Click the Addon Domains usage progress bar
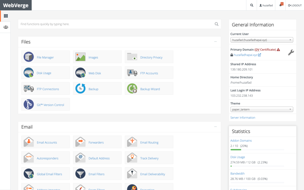This screenshot has width=304, height=190. coord(257,150)
